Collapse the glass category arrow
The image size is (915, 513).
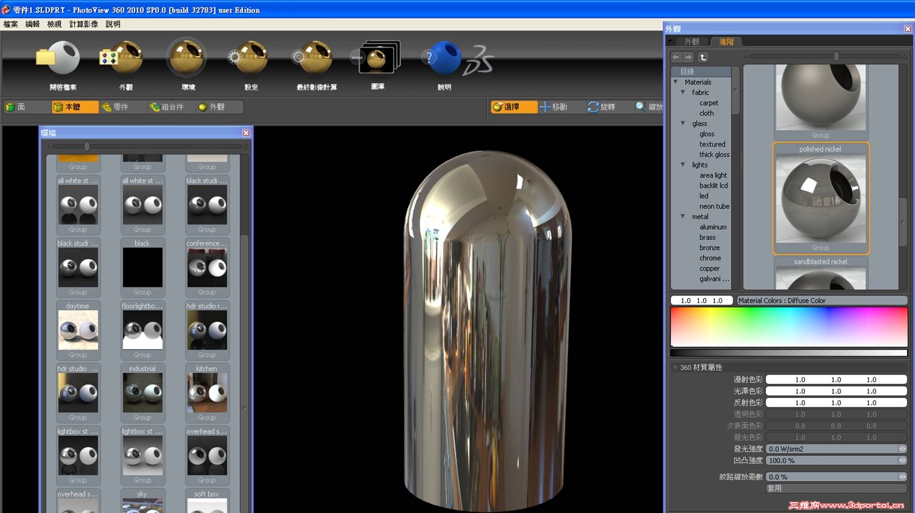(x=683, y=123)
